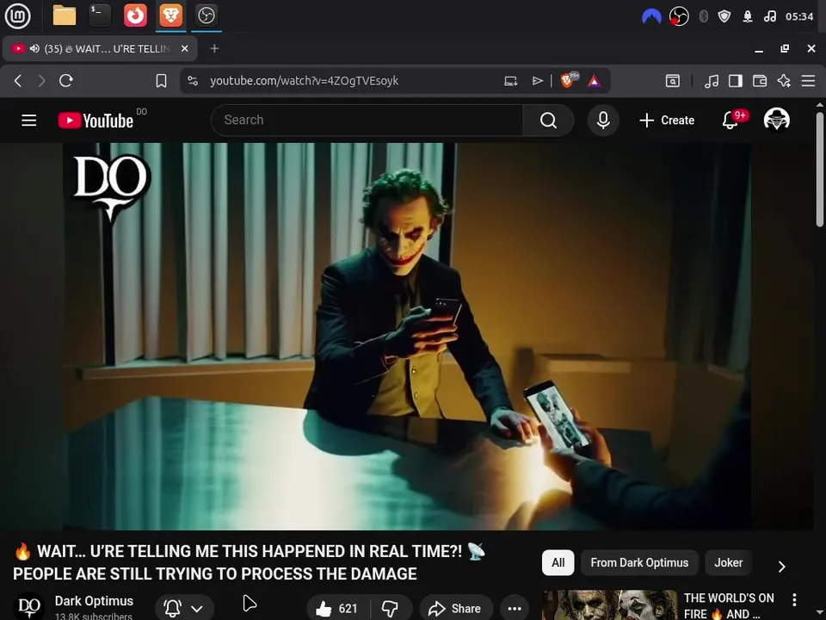826x620 pixels.
Task: Open Brave Rewards triangle icon
Action: tap(595, 81)
